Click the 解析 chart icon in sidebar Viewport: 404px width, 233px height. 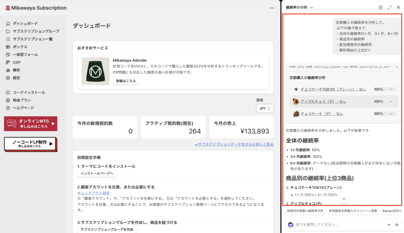pos(8,70)
